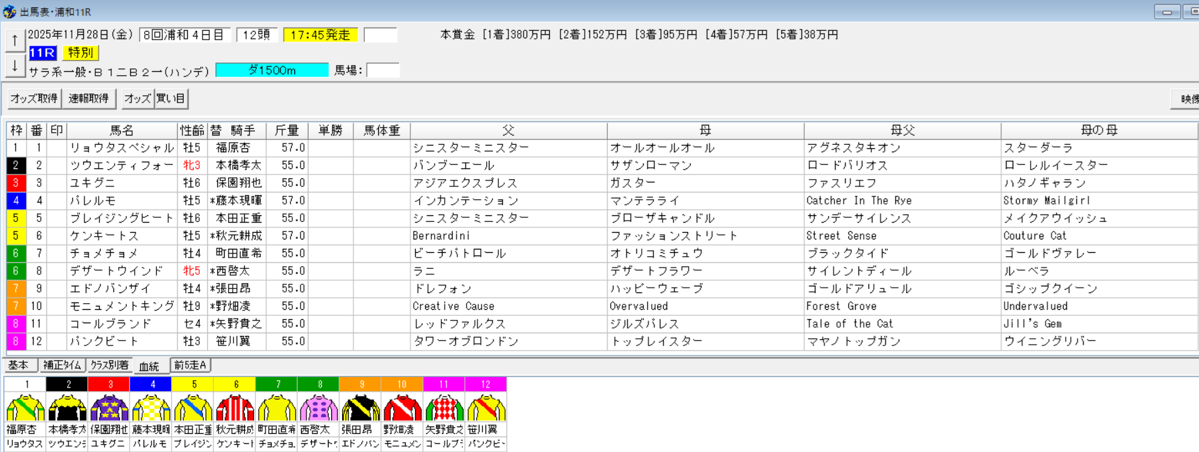Select the silks icon for jockey 笹川翼
Screen dimensions: 1199x452
coord(486,408)
